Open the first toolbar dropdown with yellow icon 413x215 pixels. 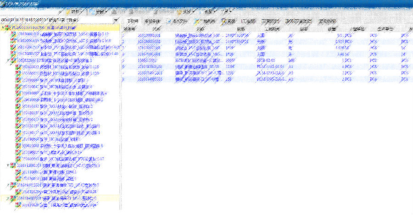coord(74,12)
